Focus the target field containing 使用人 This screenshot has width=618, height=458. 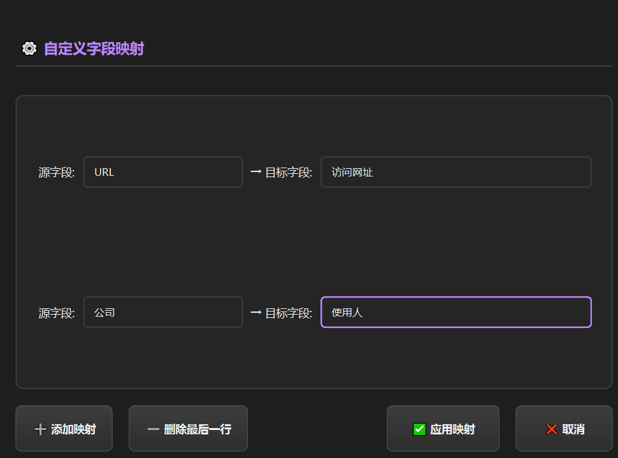456,312
